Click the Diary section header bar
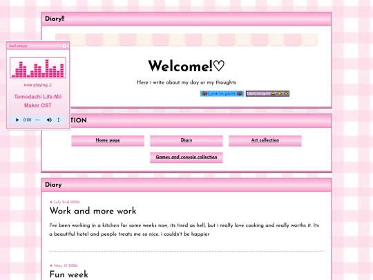The height and width of the screenshot is (280, 373). 186,185
